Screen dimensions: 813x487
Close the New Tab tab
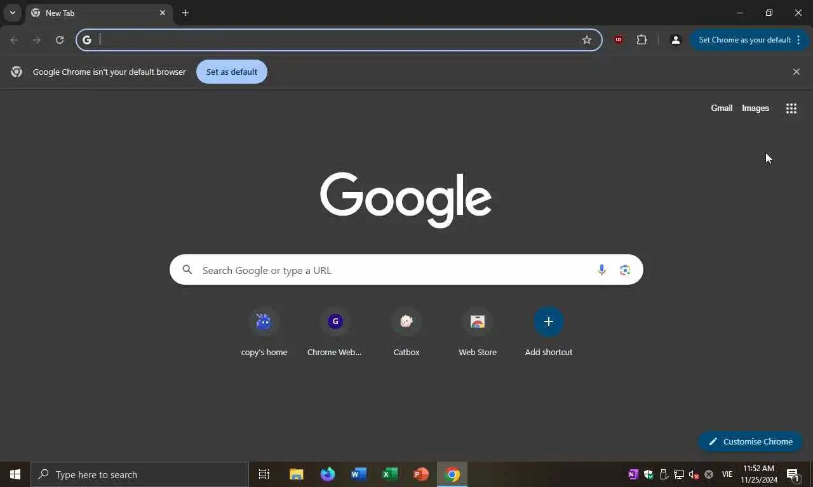coord(163,13)
